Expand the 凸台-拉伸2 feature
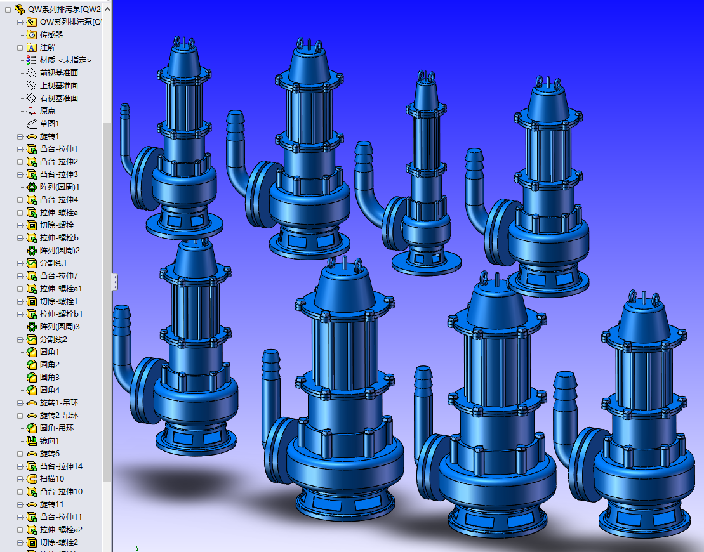This screenshot has width=704, height=552. 20,162
